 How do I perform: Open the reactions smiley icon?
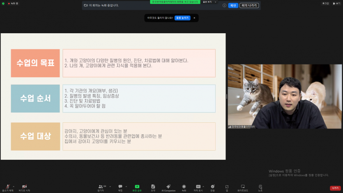213,186
